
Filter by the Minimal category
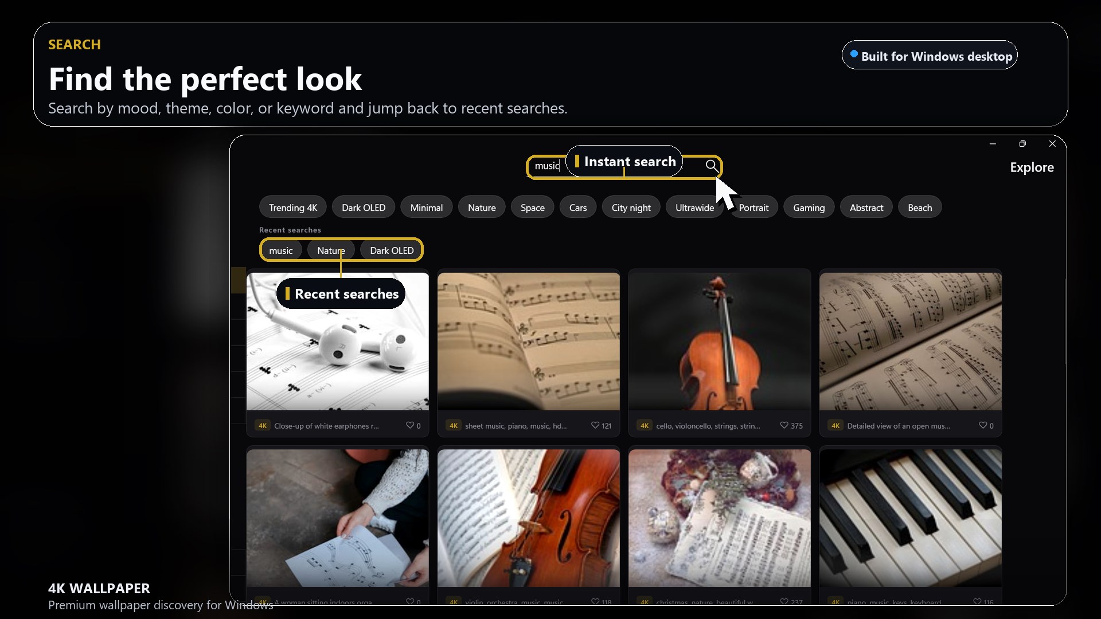click(427, 207)
